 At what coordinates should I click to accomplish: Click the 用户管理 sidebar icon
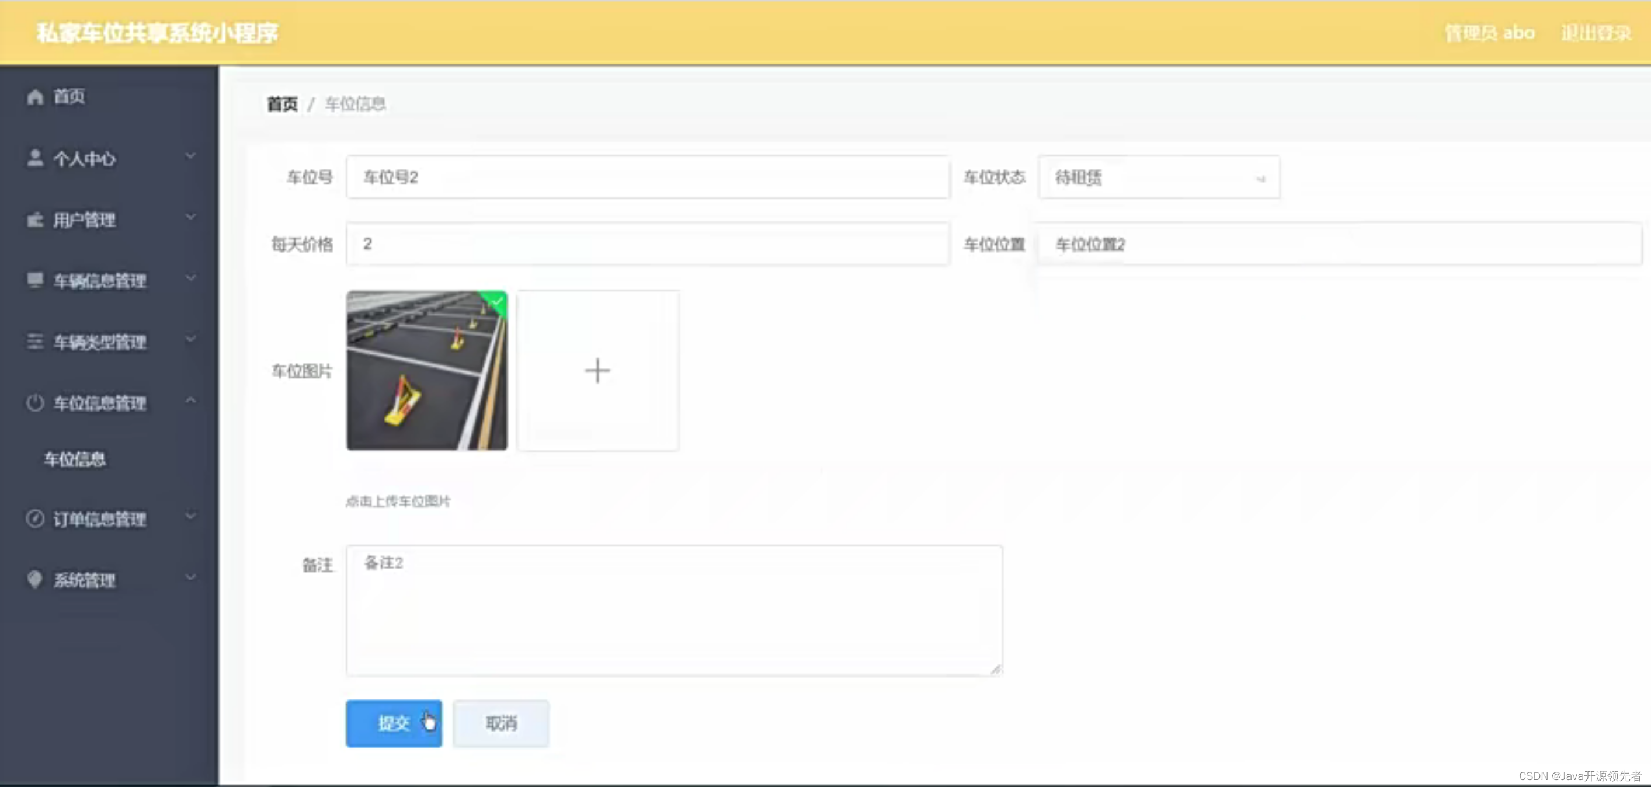click(35, 220)
